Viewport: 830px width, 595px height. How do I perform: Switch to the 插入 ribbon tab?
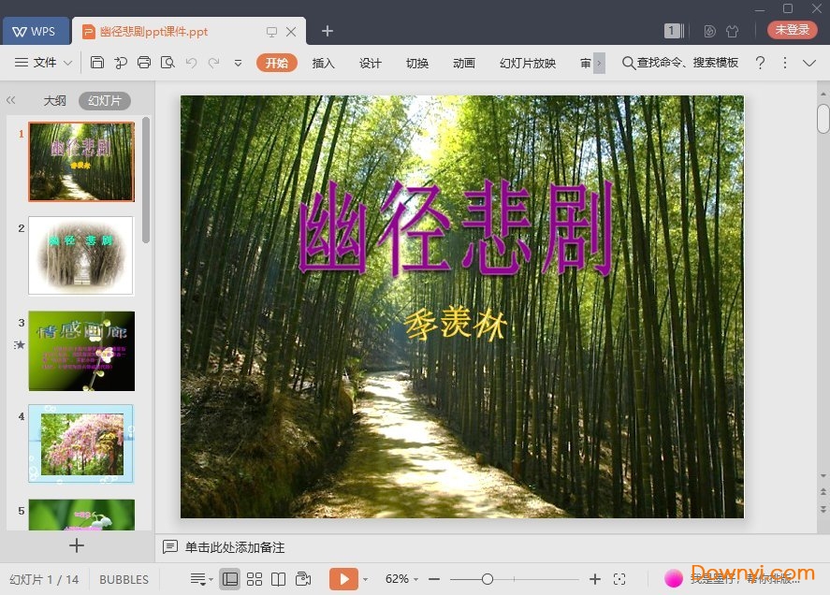[x=323, y=64]
